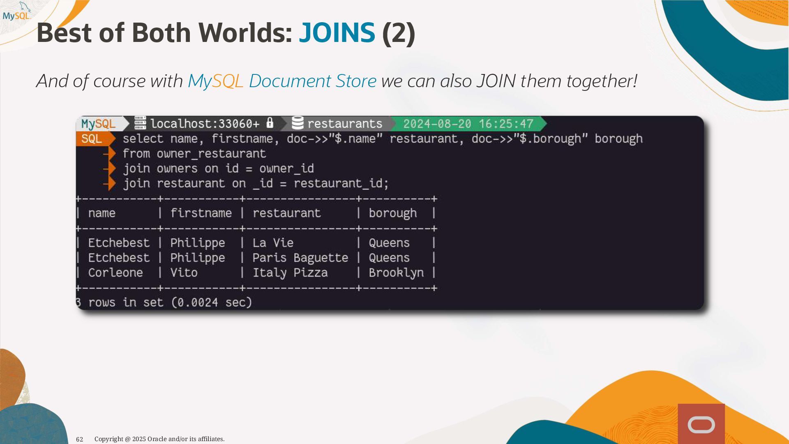789x444 pixels.
Task: Click the 'MySQL Document Store' text
Action: tap(282, 81)
